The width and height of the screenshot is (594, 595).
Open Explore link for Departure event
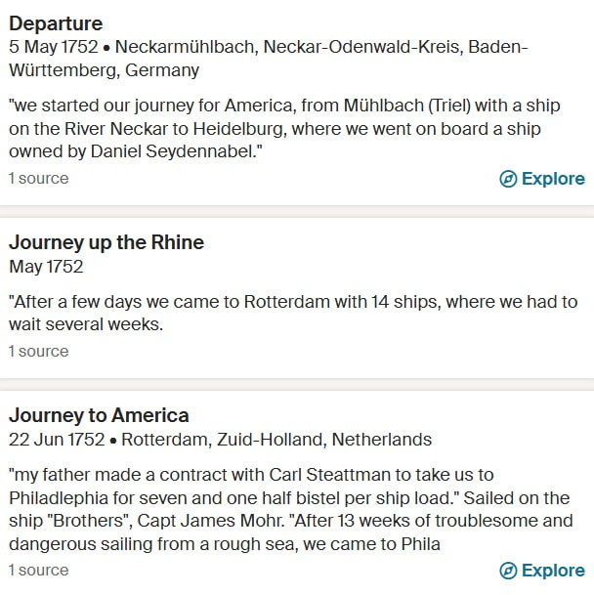542,179
